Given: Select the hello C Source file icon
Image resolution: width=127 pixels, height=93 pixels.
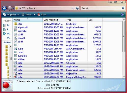Looking at the screenshot, I should [x=16, y=63].
